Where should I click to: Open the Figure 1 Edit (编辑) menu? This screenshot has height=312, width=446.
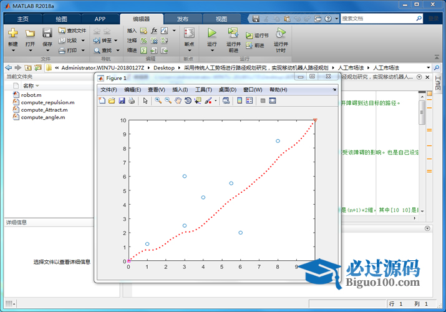coord(132,90)
